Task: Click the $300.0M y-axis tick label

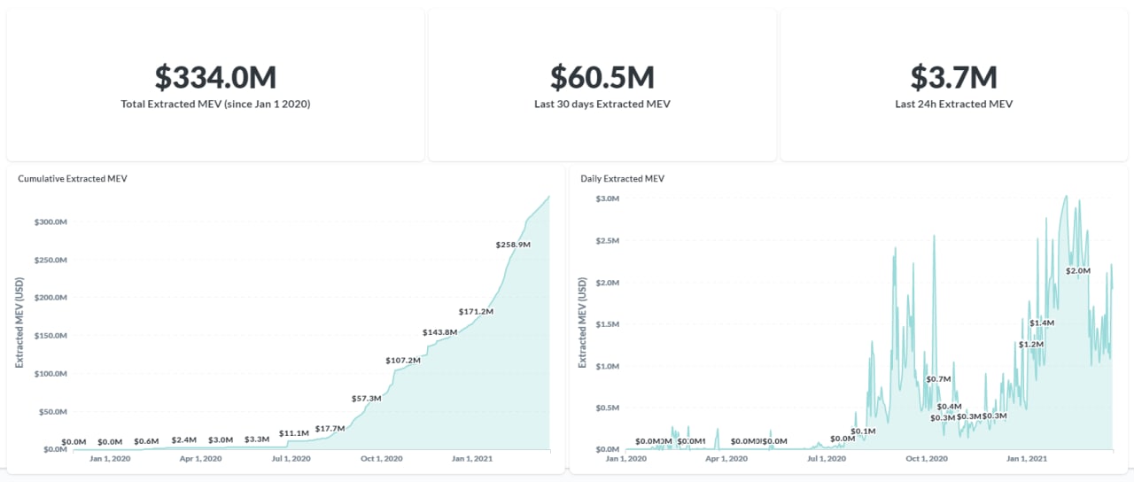Action: tap(49, 222)
